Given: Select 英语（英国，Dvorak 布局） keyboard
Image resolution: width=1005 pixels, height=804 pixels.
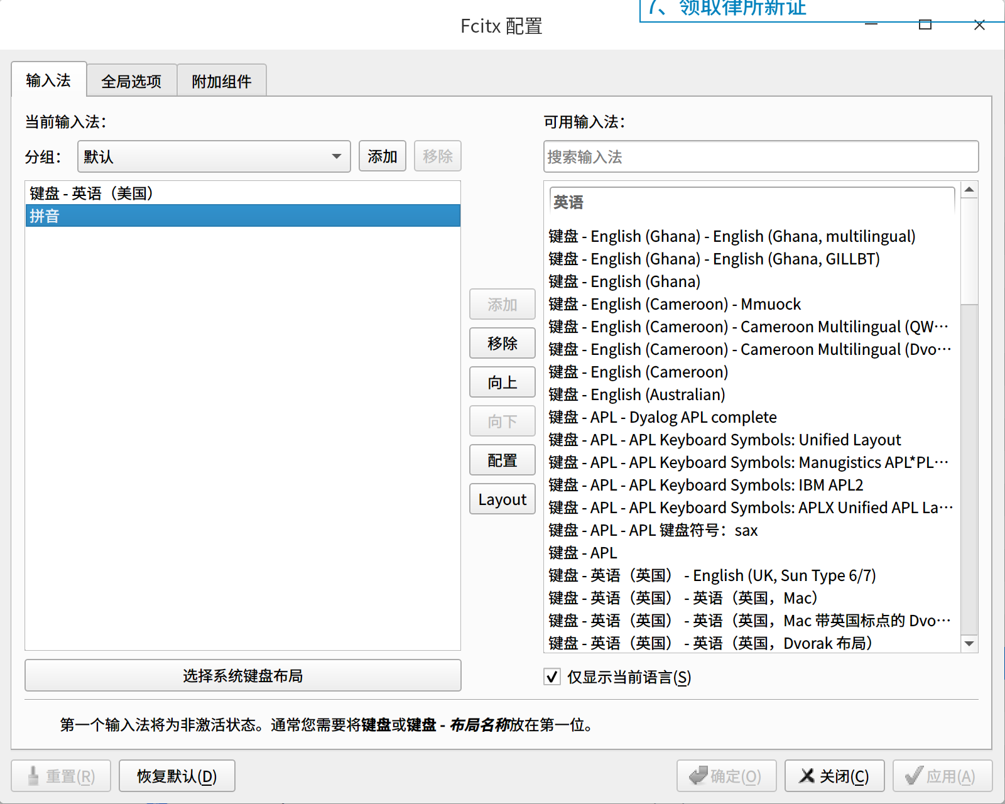Looking at the screenshot, I should [752, 643].
